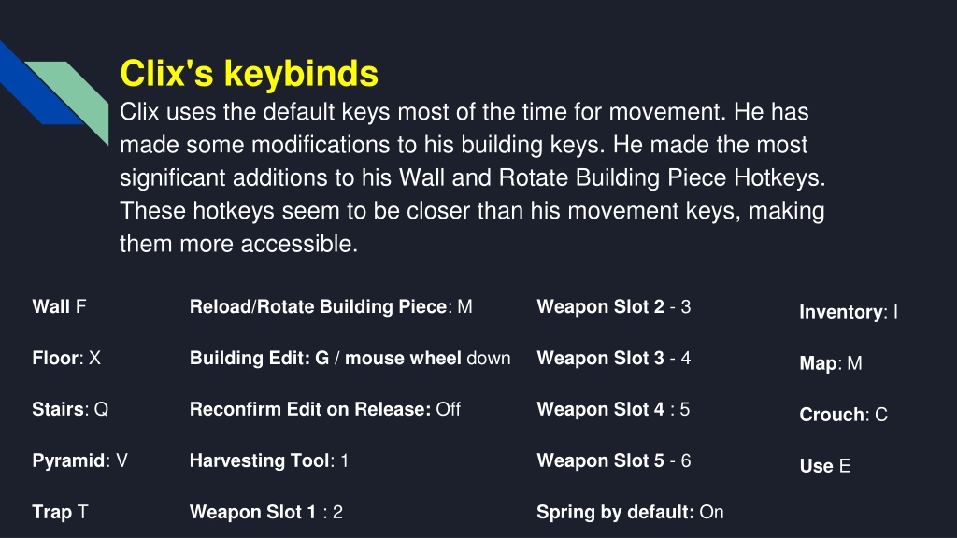
Task: Click Reconfirm Edit on Release: Off
Action: tap(324, 409)
